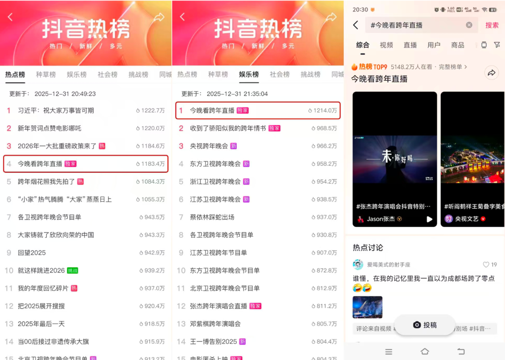The height and width of the screenshot is (360, 505).
Task: Open the concert image in the comment
Action: (x=368, y=307)
